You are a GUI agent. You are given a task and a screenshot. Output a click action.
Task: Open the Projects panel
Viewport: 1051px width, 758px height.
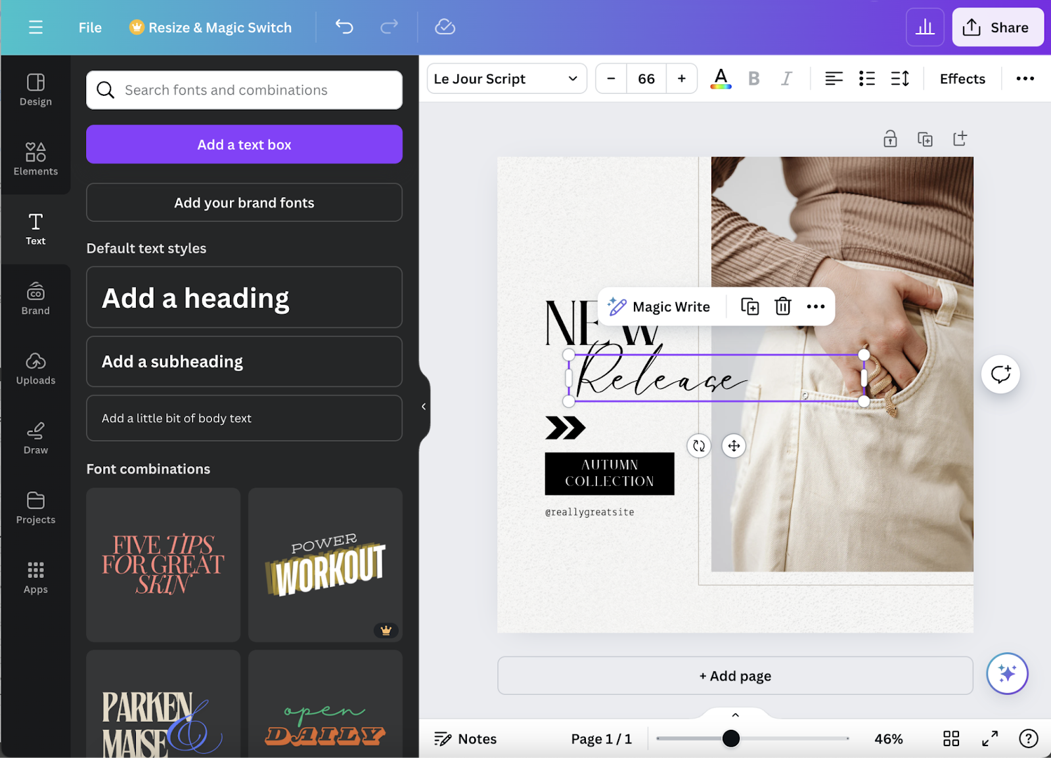(x=35, y=507)
